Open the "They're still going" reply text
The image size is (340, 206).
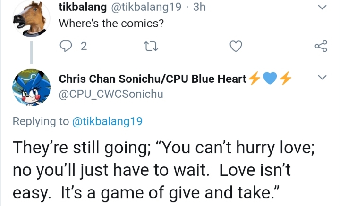[x=163, y=170]
